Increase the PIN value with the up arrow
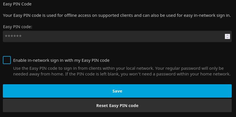Viewport: 236px width, 117px height. [x=227, y=35]
